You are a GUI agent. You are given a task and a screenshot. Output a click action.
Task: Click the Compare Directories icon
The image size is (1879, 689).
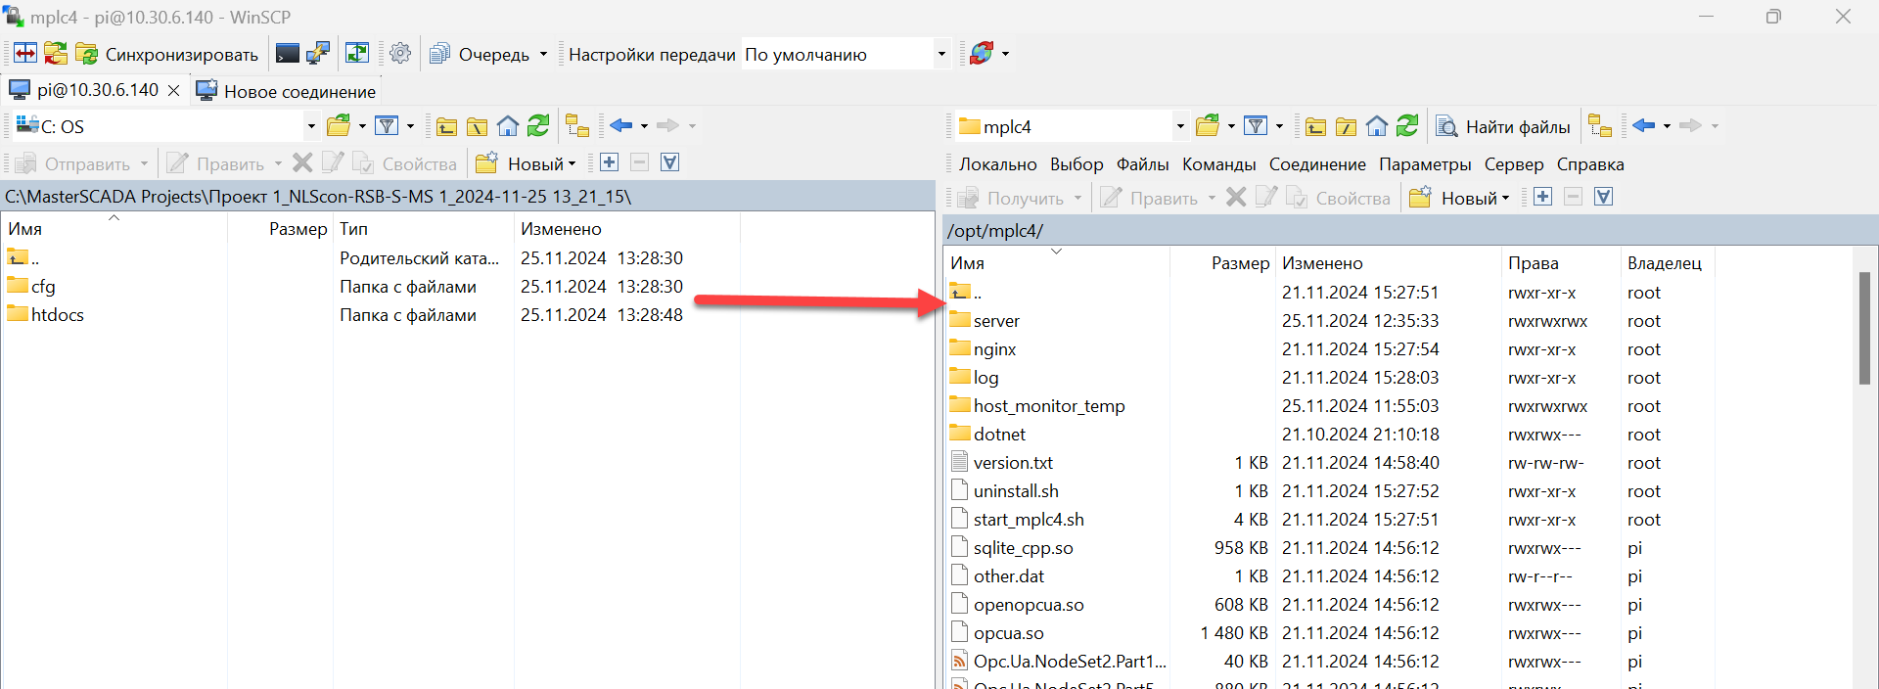pyautogui.click(x=25, y=53)
